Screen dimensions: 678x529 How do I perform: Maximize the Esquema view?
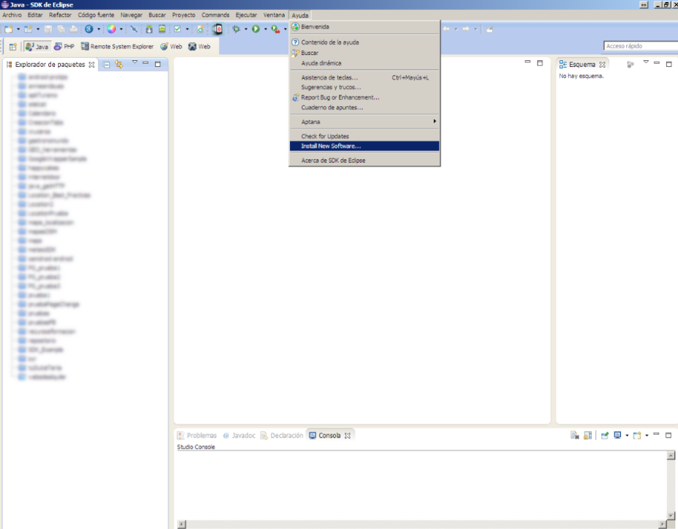pyautogui.click(x=669, y=64)
